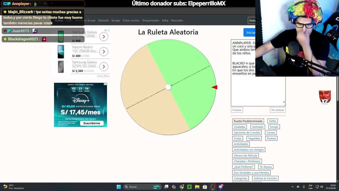Open Discord from the taskbar

pyautogui.click(x=221, y=187)
